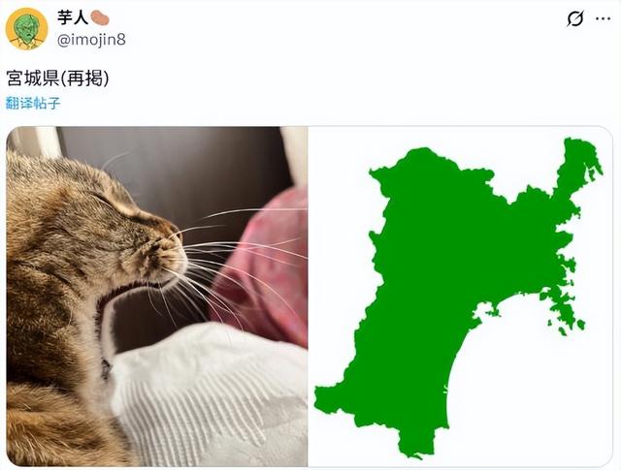621x470 pixels.
Task: Open the yawning cat photo
Action: tap(157, 296)
